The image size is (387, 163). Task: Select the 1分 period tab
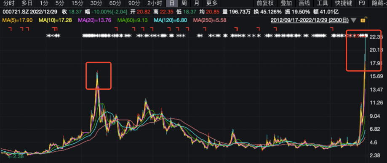(44, 3)
